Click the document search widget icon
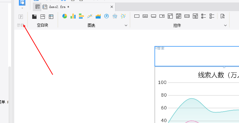The height and width of the screenshot is (123, 239). (223, 16)
